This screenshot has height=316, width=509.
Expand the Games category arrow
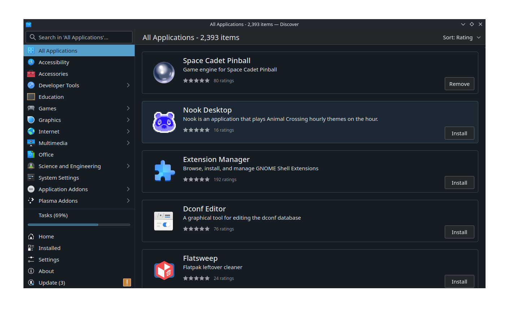click(x=128, y=108)
